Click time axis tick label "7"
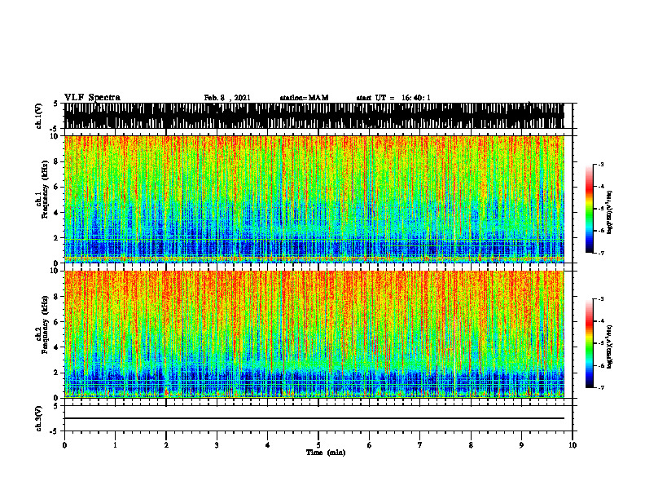 tap(420, 445)
